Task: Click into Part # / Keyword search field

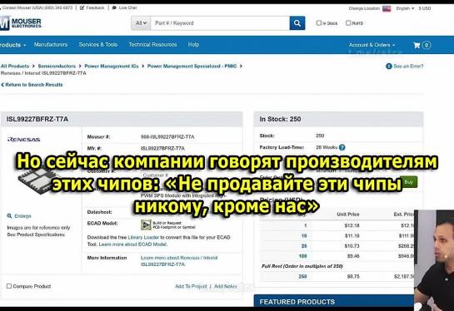Action: coord(220,23)
